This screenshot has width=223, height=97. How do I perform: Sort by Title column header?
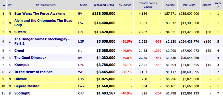[45, 5]
